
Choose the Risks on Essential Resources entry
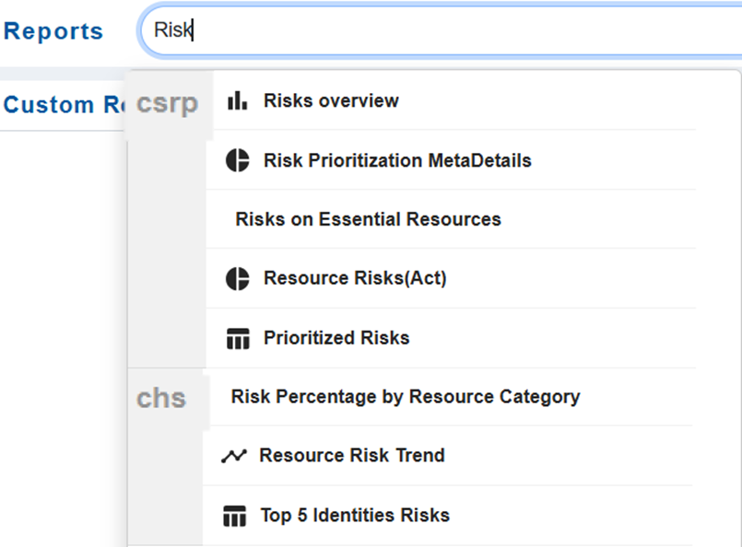(x=368, y=219)
